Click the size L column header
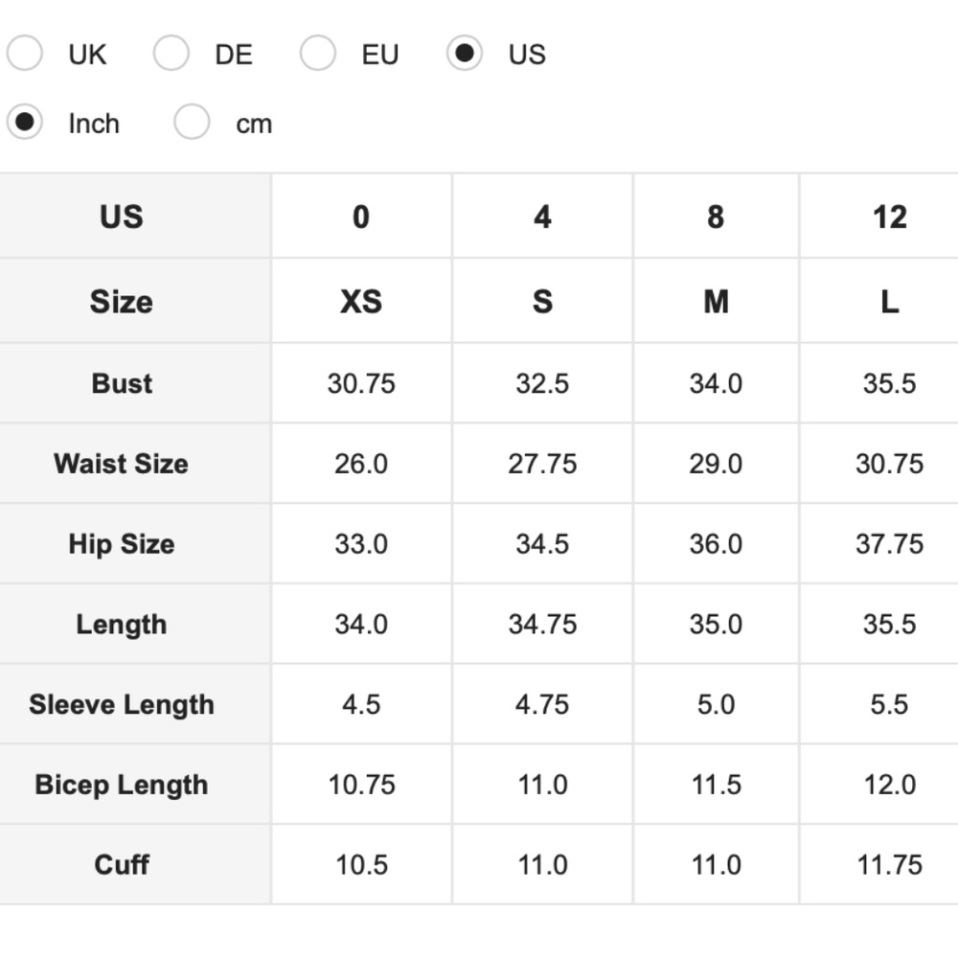 click(x=879, y=301)
